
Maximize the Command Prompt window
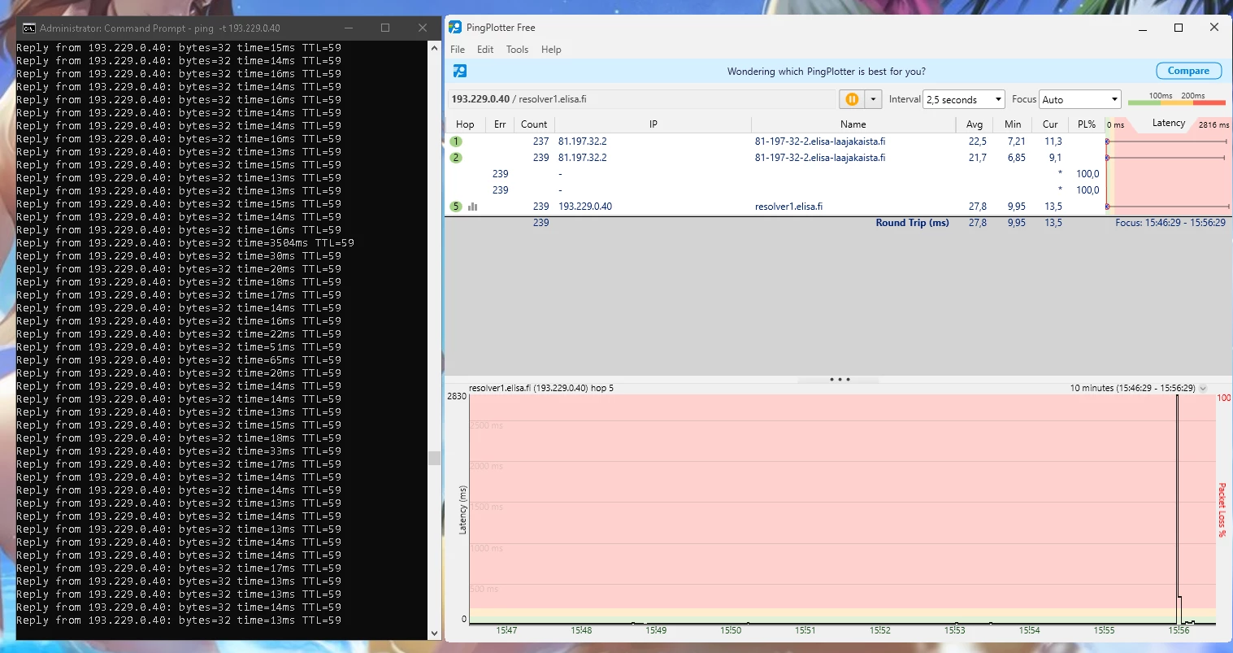pos(385,28)
